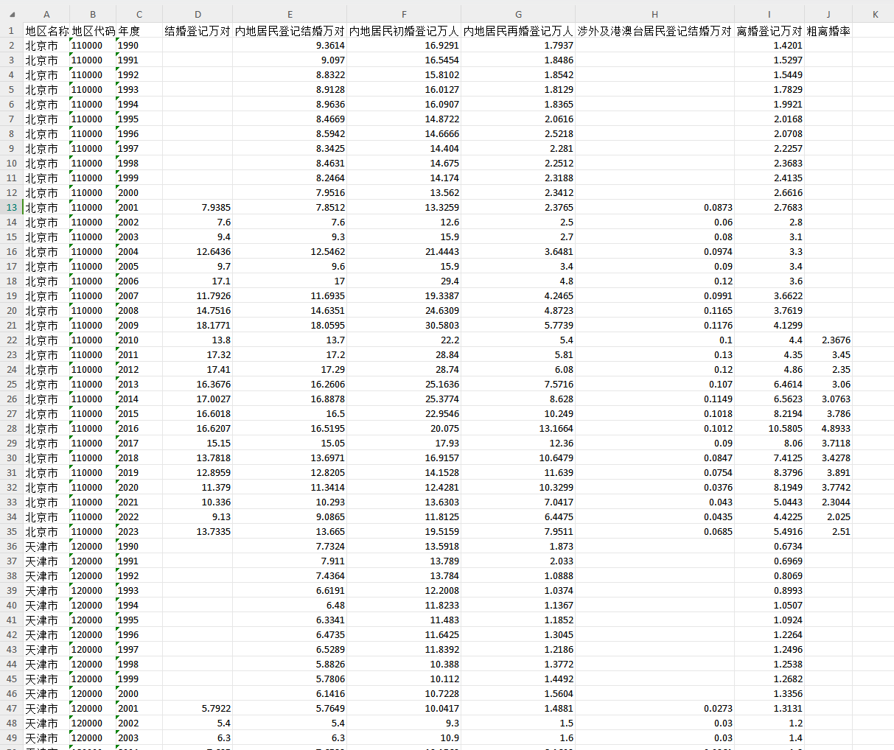The image size is (894, 750).
Task: Select column I header
Action: pos(769,15)
